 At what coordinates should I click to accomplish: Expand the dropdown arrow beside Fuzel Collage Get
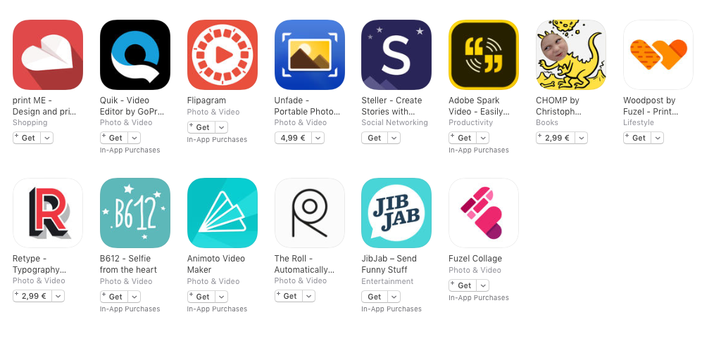pyautogui.click(x=482, y=285)
